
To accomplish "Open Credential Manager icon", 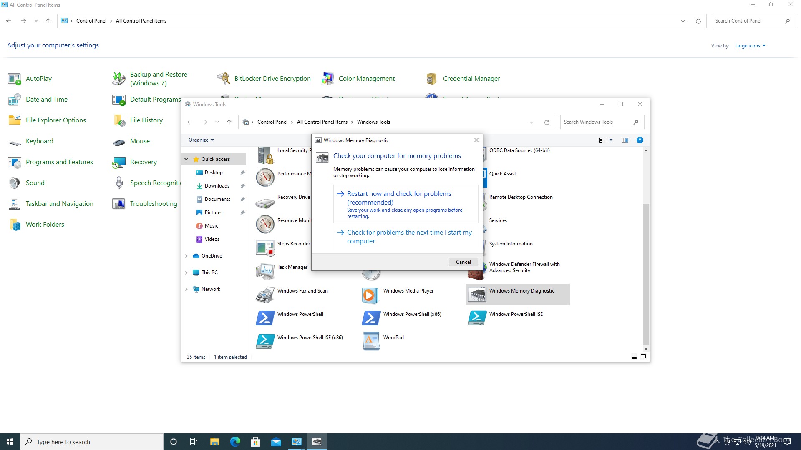I will click(x=432, y=79).
